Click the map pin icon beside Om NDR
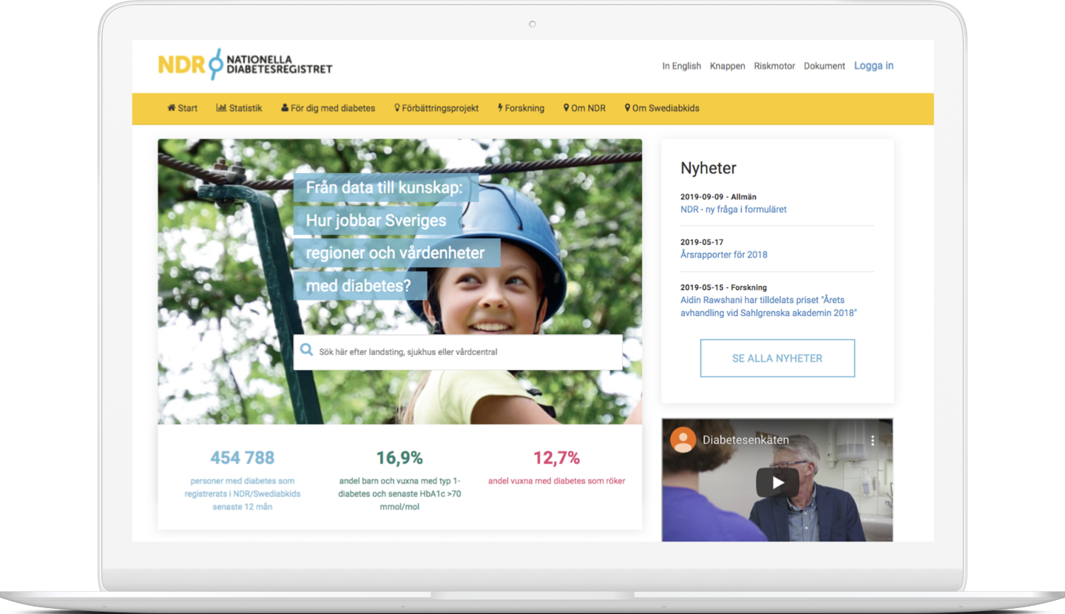1065x614 pixels. click(x=567, y=108)
